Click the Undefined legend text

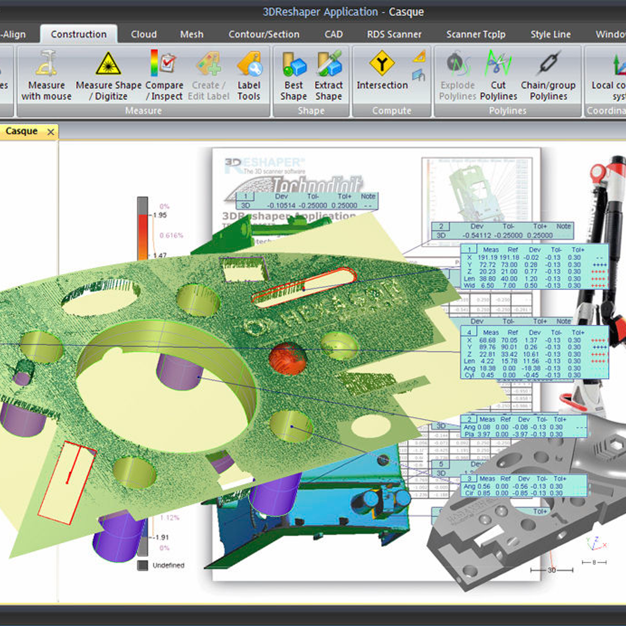[x=168, y=565]
